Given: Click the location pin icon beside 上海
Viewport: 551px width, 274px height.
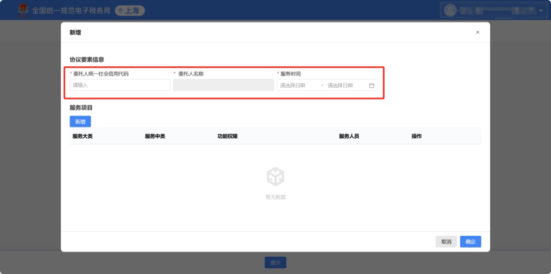Looking at the screenshot, I should pos(120,11).
